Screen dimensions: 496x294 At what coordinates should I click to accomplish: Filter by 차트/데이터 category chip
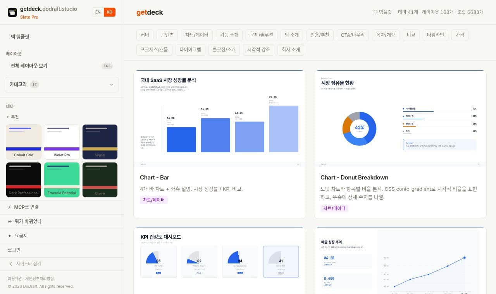197,35
